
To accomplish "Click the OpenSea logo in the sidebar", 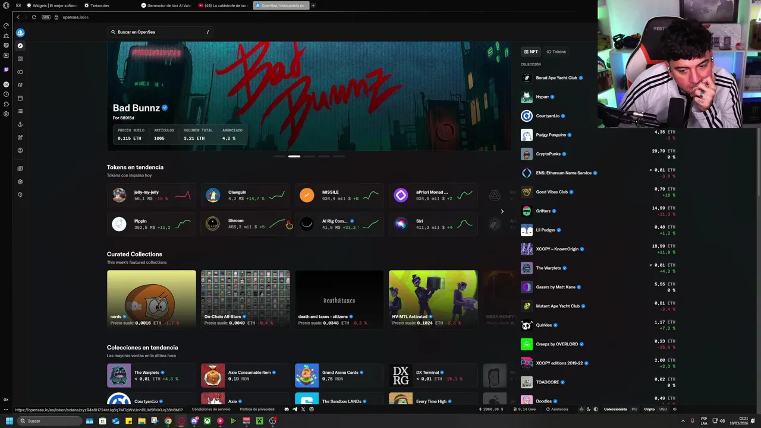I will click(20, 33).
